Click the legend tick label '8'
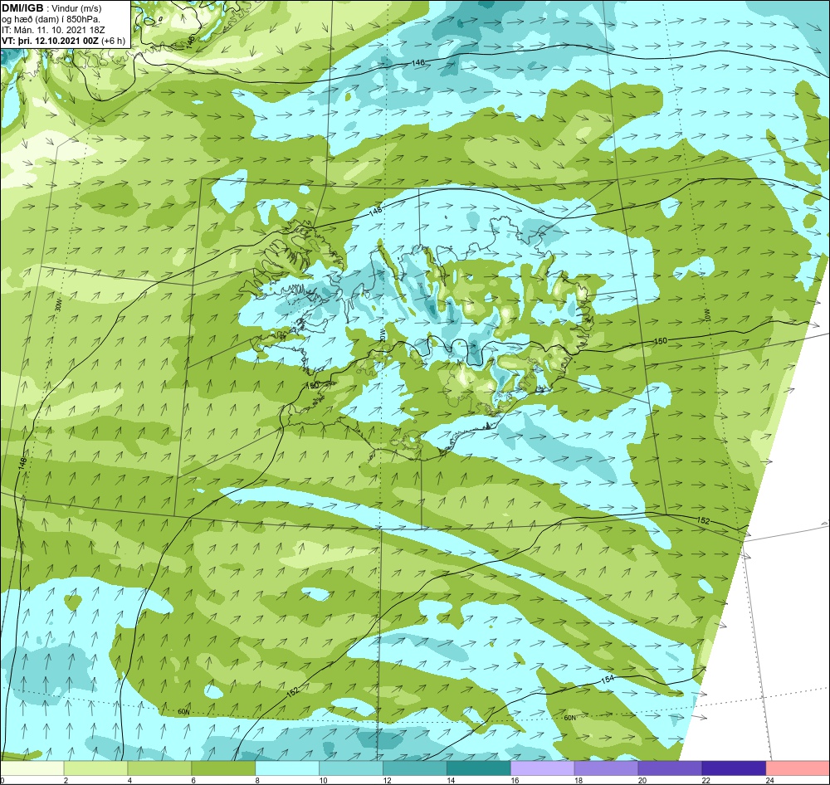 tap(258, 780)
